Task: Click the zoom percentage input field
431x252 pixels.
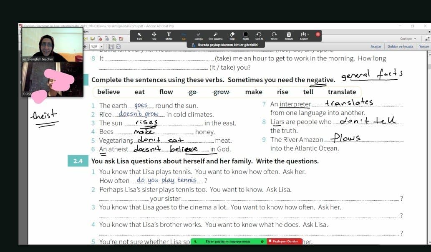Action: tap(95, 47)
